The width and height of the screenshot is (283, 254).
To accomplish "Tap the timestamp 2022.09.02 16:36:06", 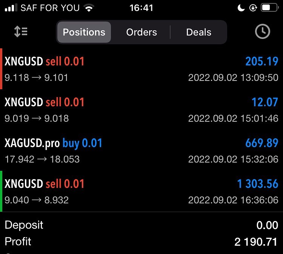I will [233, 200].
